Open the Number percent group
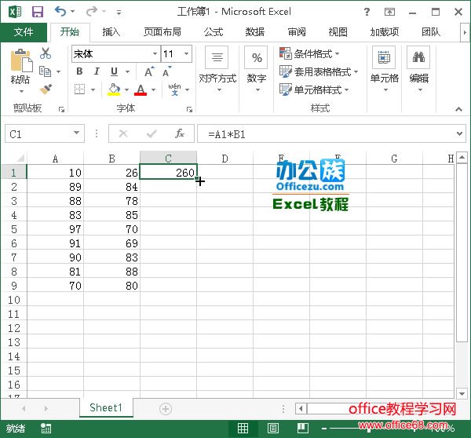Image resolution: width=471 pixels, height=438 pixels. (256, 70)
